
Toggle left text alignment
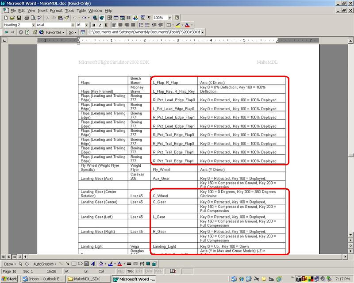114,25
